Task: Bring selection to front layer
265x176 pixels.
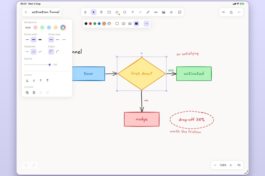Action: point(47,81)
